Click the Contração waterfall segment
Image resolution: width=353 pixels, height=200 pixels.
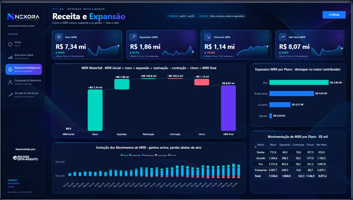[x=175, y=79]
